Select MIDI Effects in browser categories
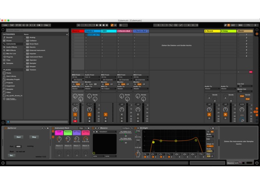Viewport: 260px width, 185px height. tap(11, 50)
